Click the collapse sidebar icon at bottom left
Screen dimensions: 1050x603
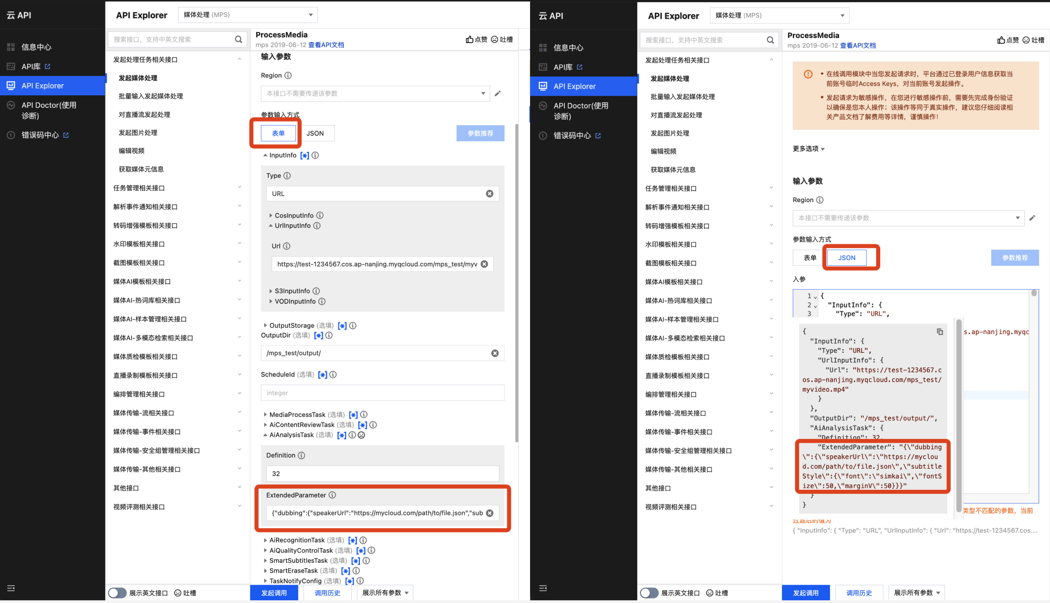coord(11,588)
